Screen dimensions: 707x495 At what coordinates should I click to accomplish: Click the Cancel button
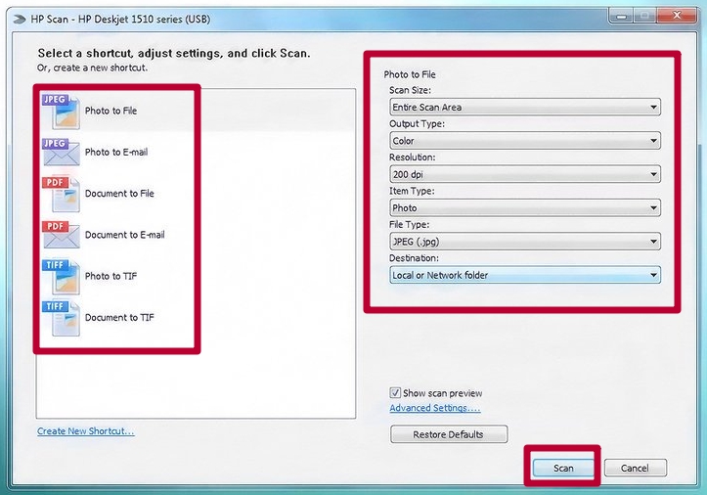click(x=635, y=468)
